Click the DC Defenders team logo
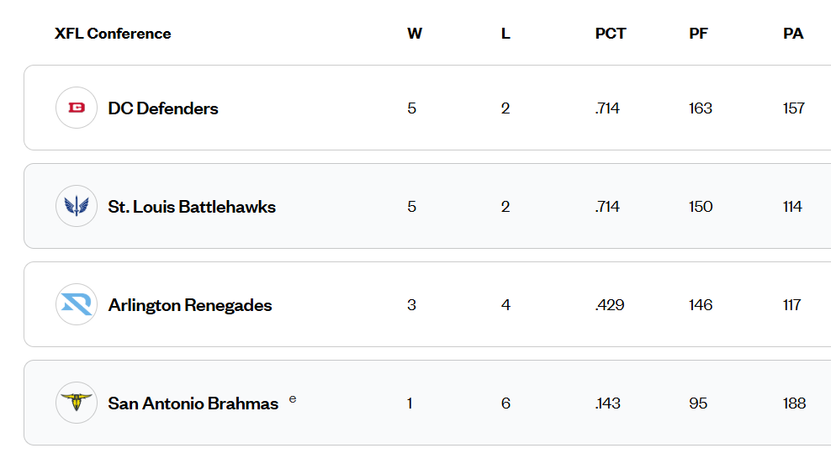 (77, 108)
